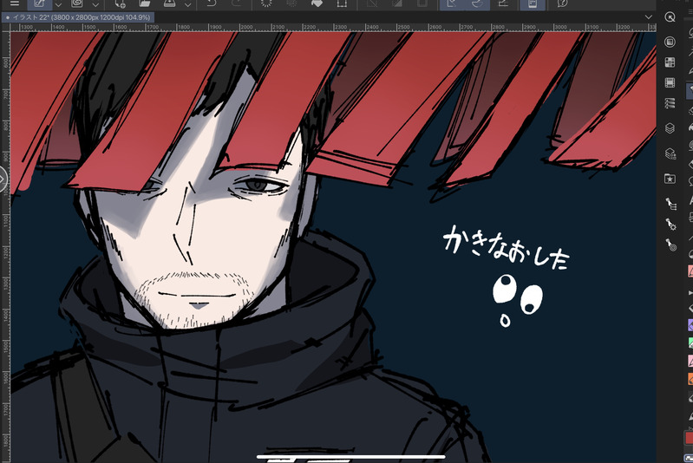Open the help speech-bubble icon
The height and width of the screenshot is (463, 693).
562,3
